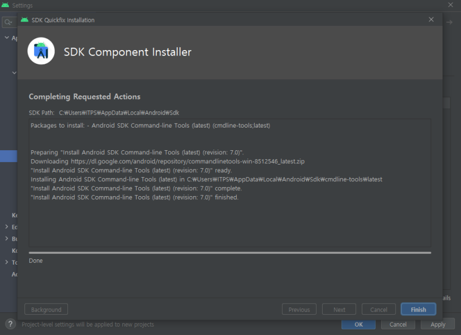The image size is (461, 335).
Task: Click the search field in Settings window
Action: (9, 22)
